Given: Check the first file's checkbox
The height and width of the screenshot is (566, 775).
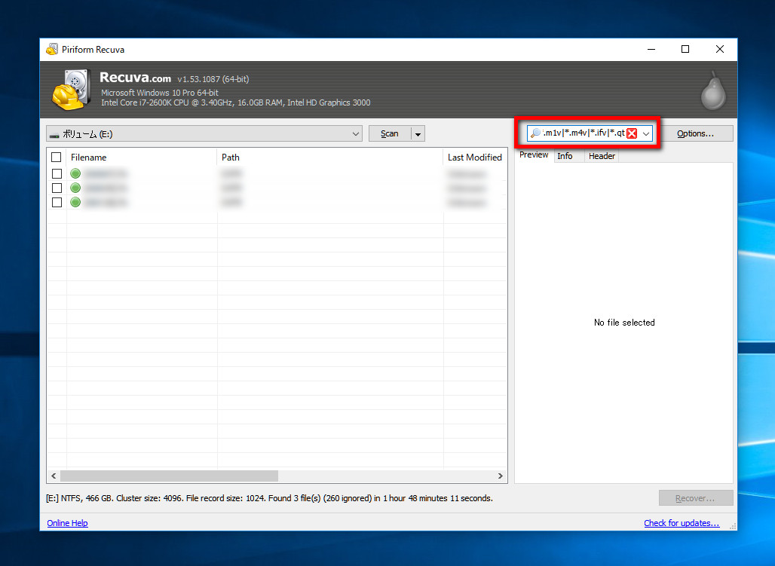Looking at the screenshot, I should click(57, 173).
